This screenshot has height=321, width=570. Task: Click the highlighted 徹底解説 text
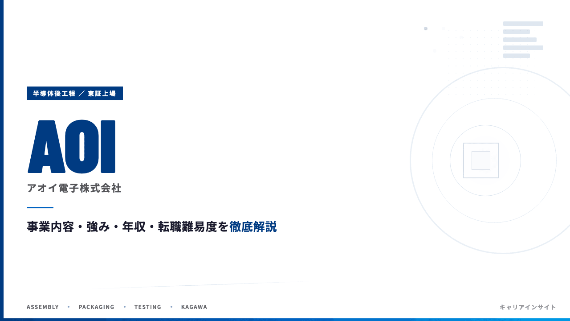point(253,227)
